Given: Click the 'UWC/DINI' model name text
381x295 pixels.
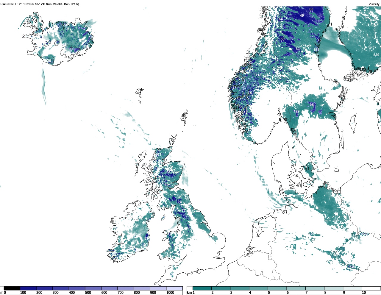Looking at the screenshot, I should 7,4.
